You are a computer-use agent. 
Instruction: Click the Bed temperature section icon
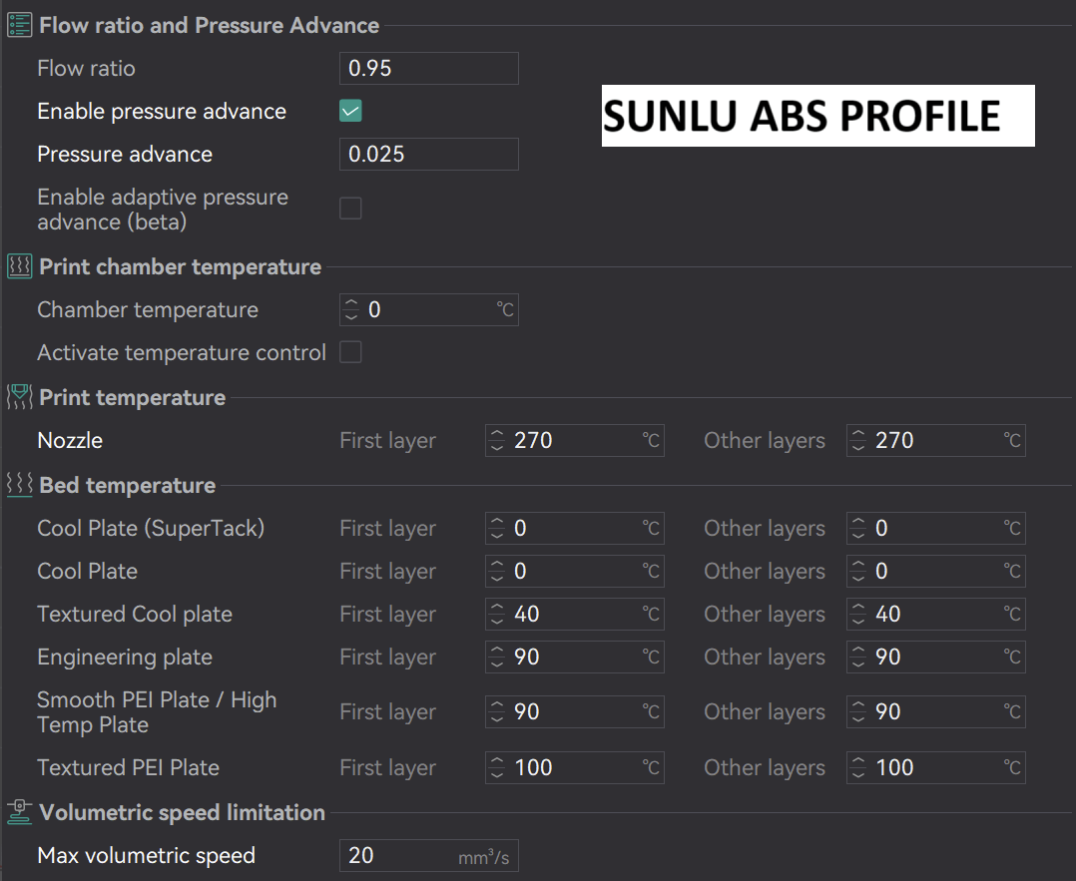point(19,485)
